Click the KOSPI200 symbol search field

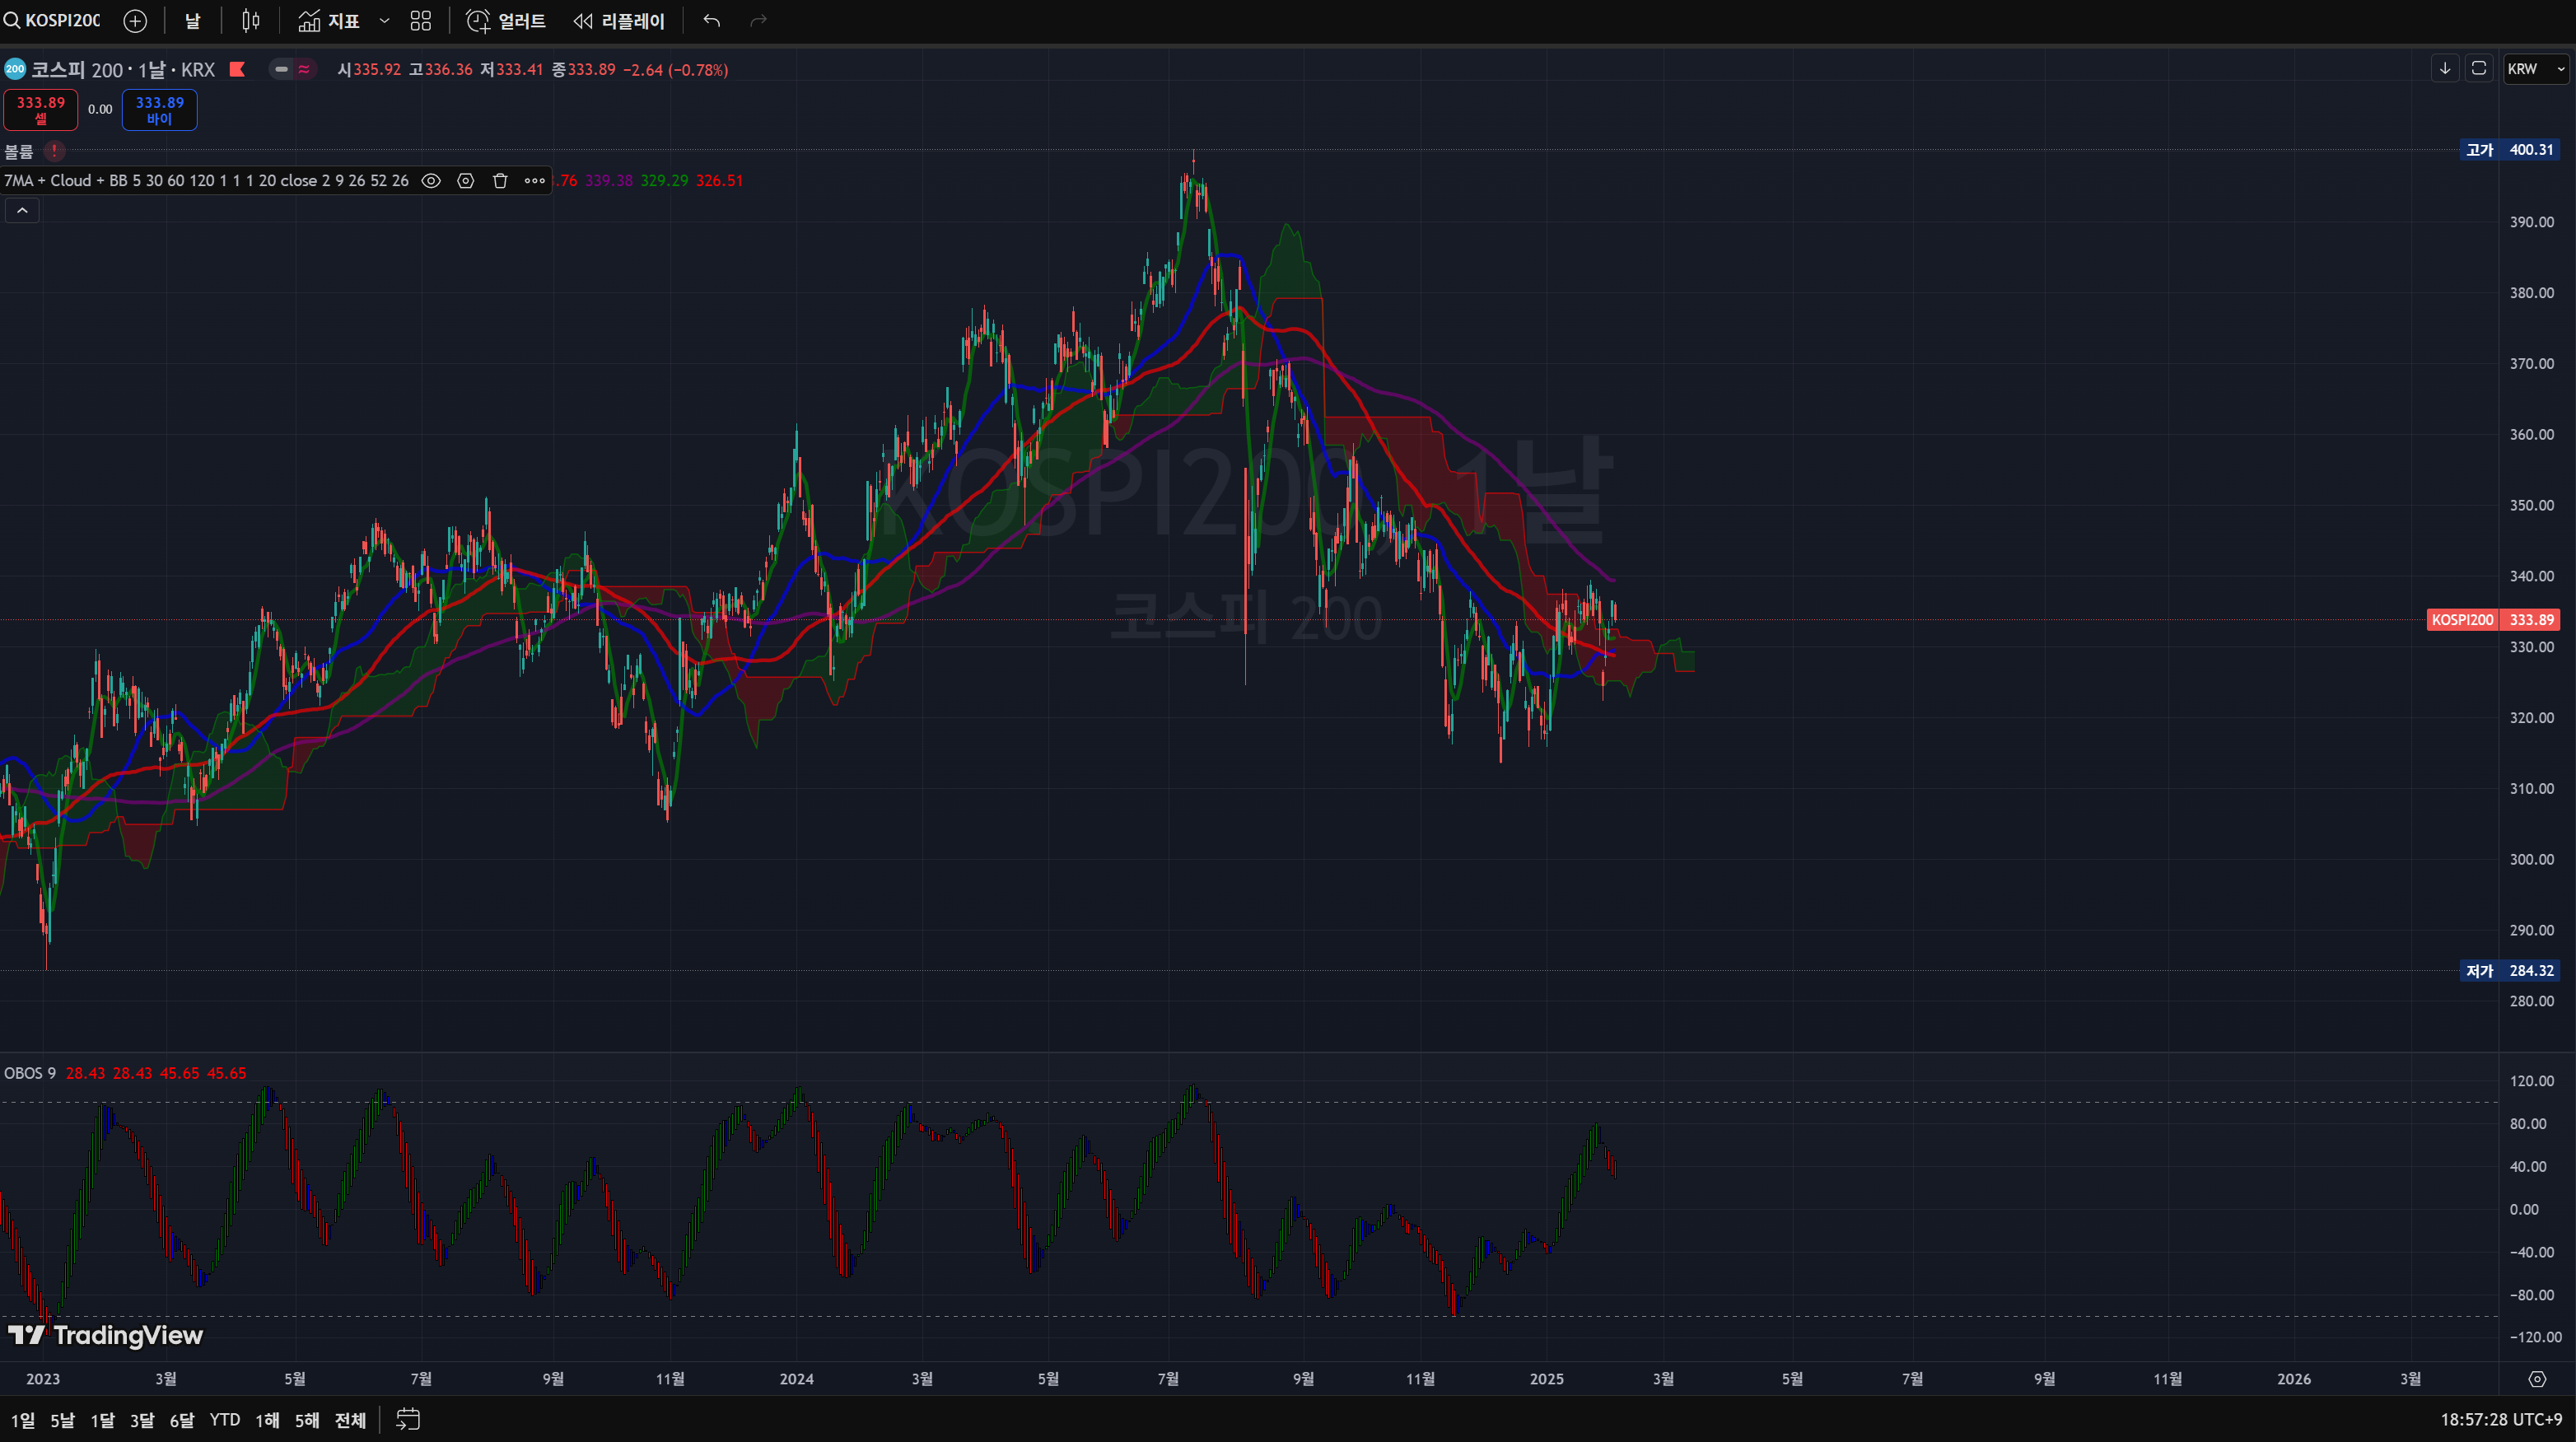point(60,21)
